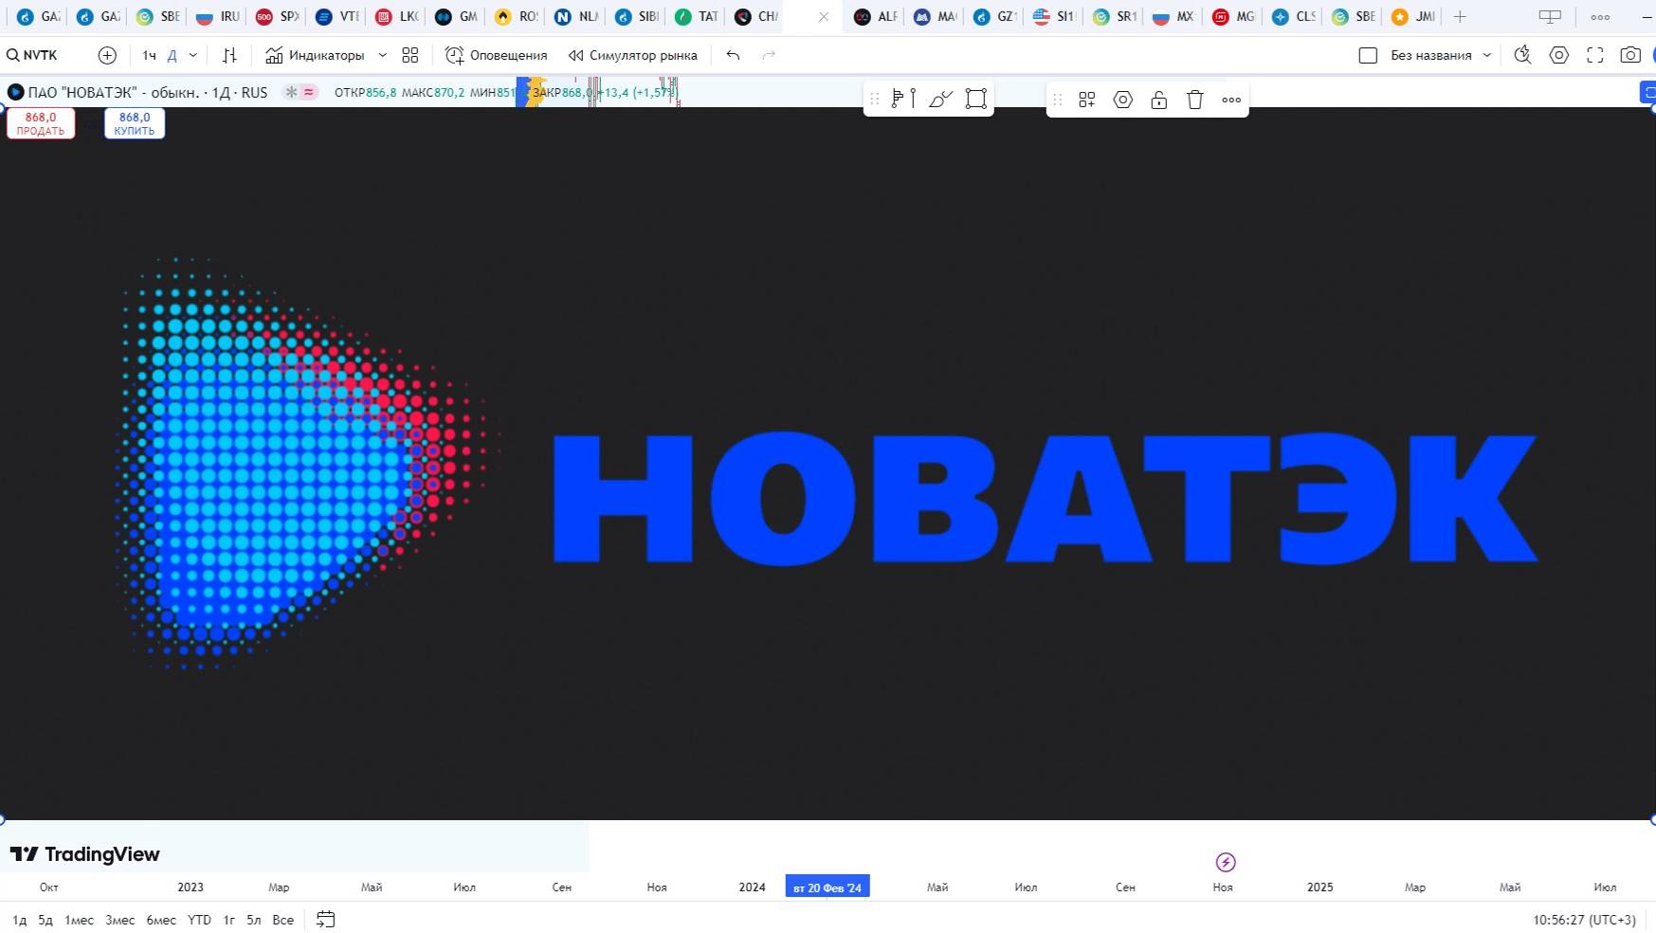Click the browser screen-share icon at top right

point(1550,16)
